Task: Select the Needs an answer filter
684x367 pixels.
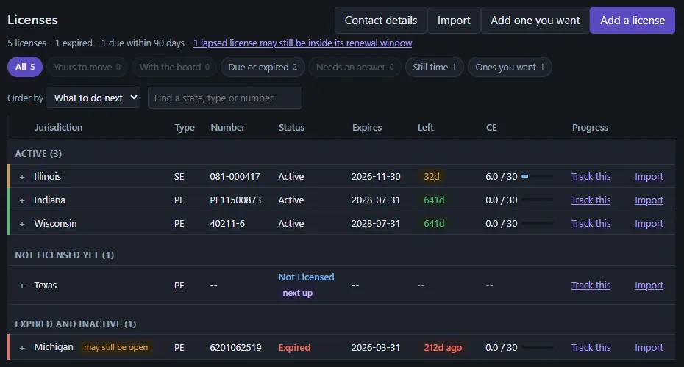Action: click(x=355, y=67)
